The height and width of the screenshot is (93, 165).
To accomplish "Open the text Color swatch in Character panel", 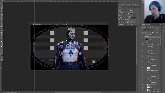I will coord(133,18).
